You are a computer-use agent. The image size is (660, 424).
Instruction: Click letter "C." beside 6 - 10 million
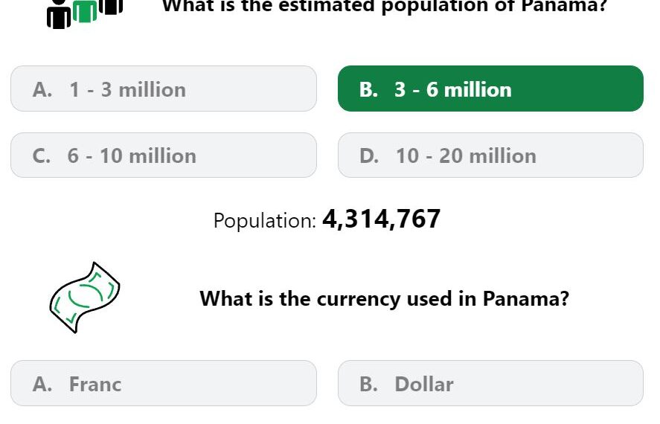pyautogui.click(x=42, y=156)
